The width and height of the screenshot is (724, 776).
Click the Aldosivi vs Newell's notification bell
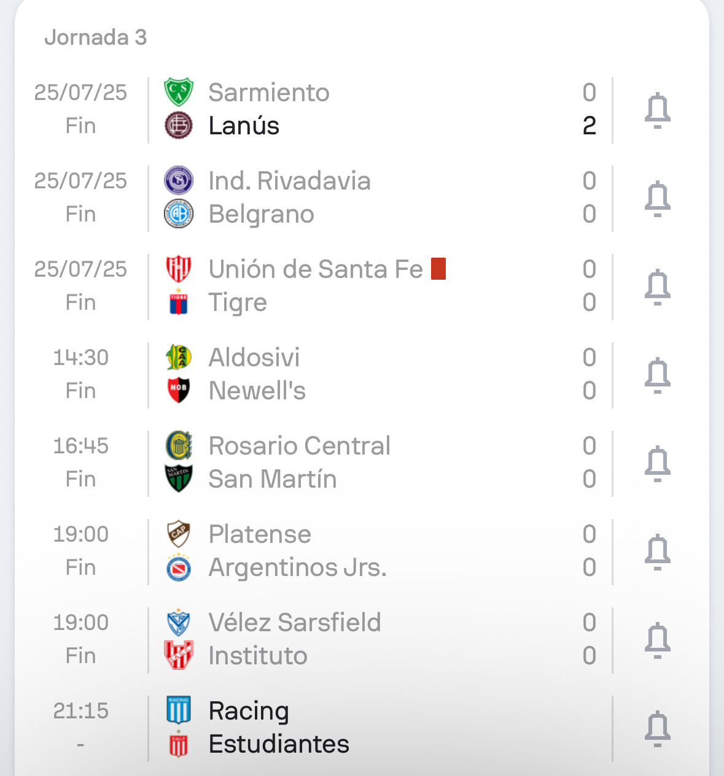tap(657, 375)
